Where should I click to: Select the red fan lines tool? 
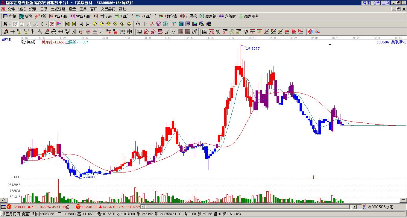click(x=146, y=32)
